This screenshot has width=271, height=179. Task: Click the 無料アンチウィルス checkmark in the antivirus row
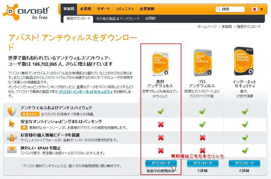click(161, 111)
